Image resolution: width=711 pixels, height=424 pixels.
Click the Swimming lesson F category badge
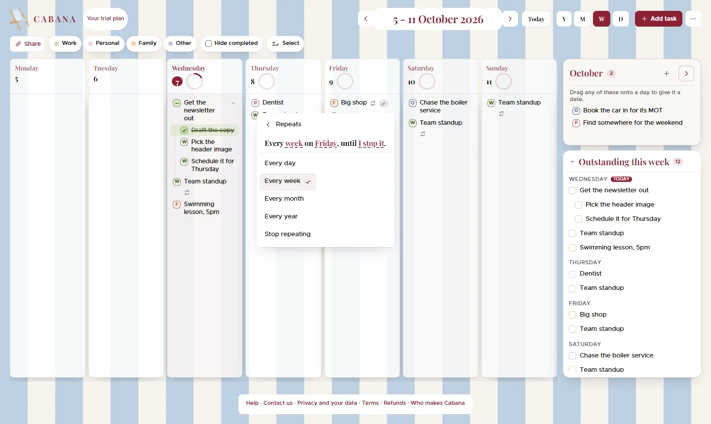177,205
